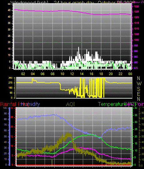The image size is (144, 169).
Task: Click 1005 on the magenta barometer axis
Action: click(136, 34)
